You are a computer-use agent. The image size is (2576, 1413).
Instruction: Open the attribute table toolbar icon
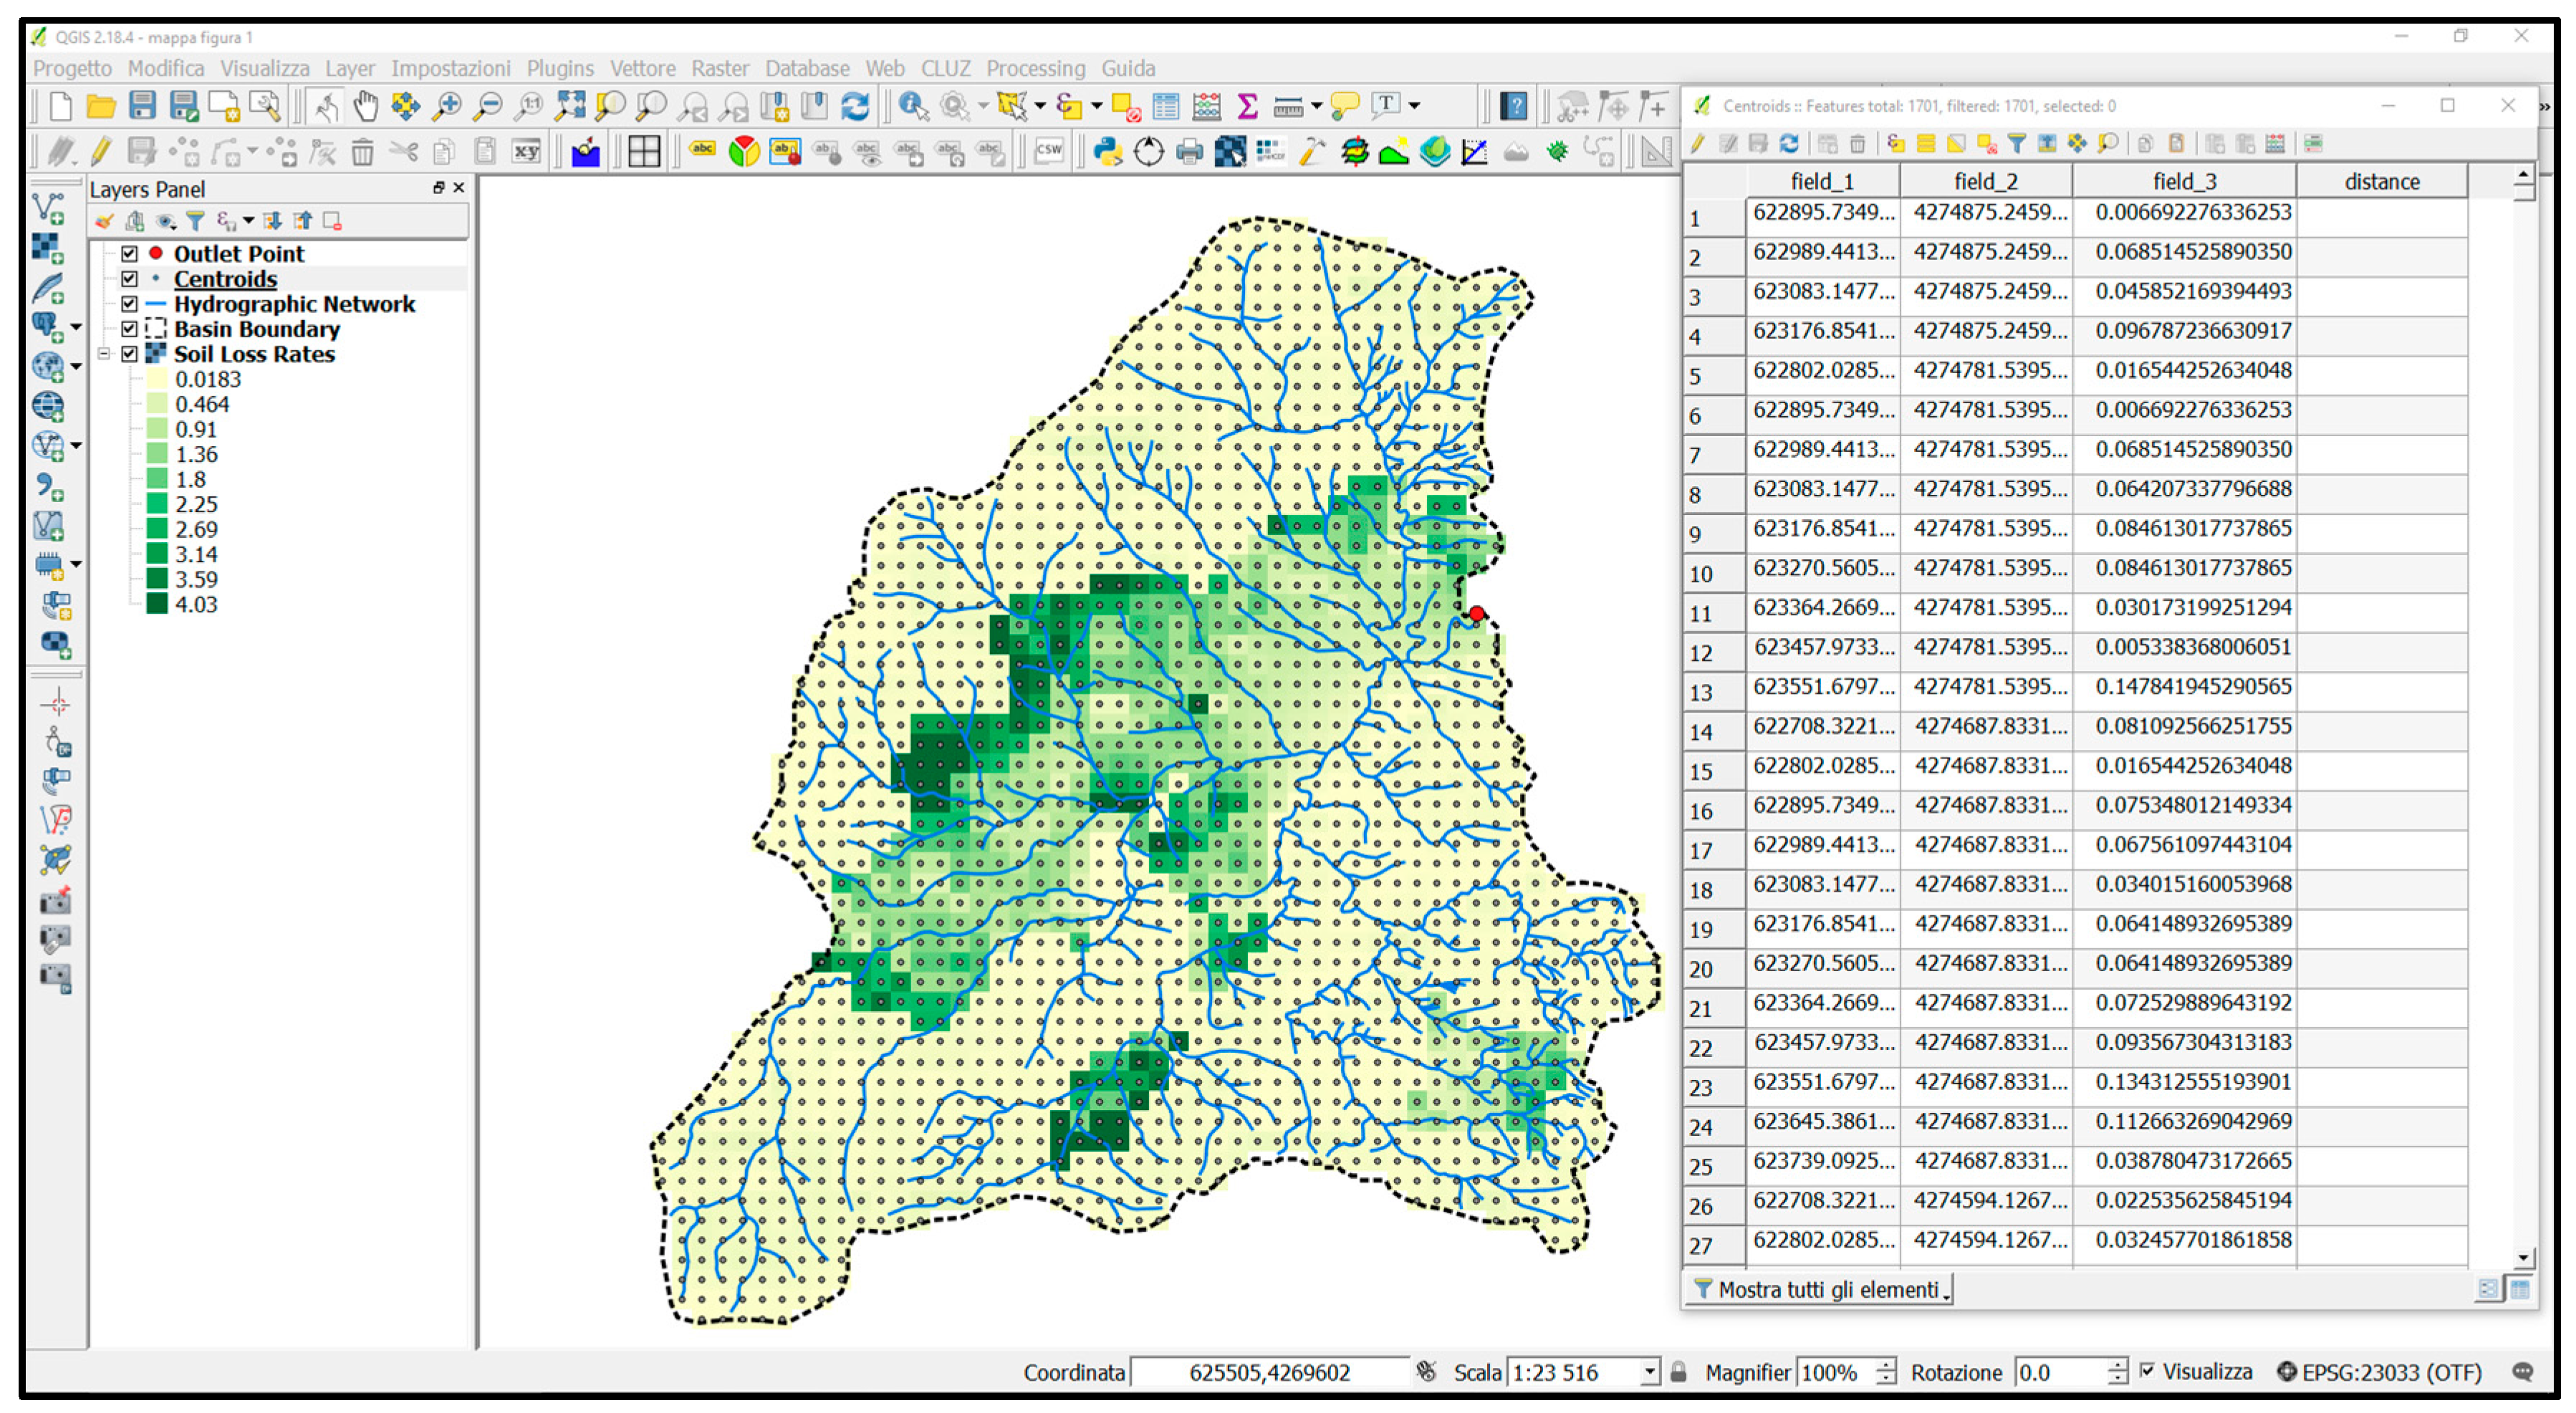(x=1166, y=105)
